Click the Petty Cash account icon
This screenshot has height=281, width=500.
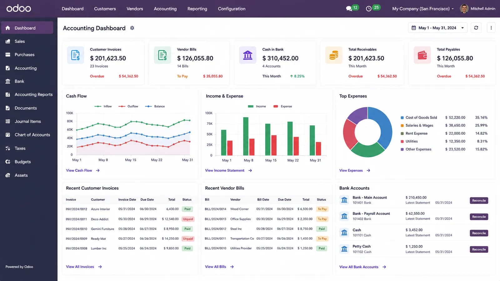click(344, 249)
